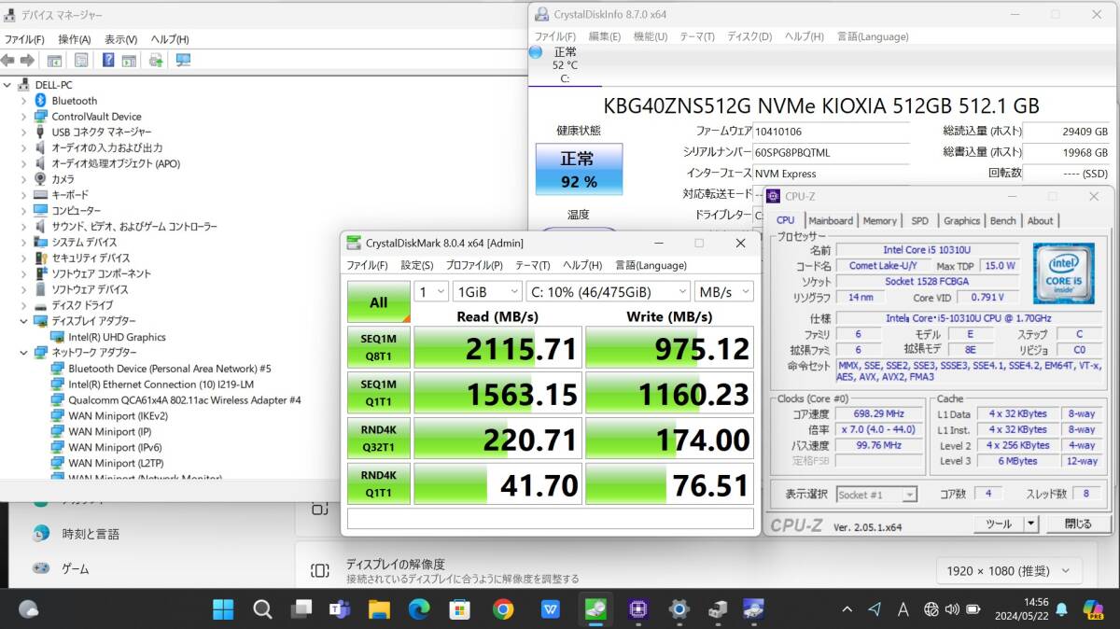
Task: Run the SEQ1M Q8T1 benchmark
Action: pyautogui.click(x=379, y=348)
